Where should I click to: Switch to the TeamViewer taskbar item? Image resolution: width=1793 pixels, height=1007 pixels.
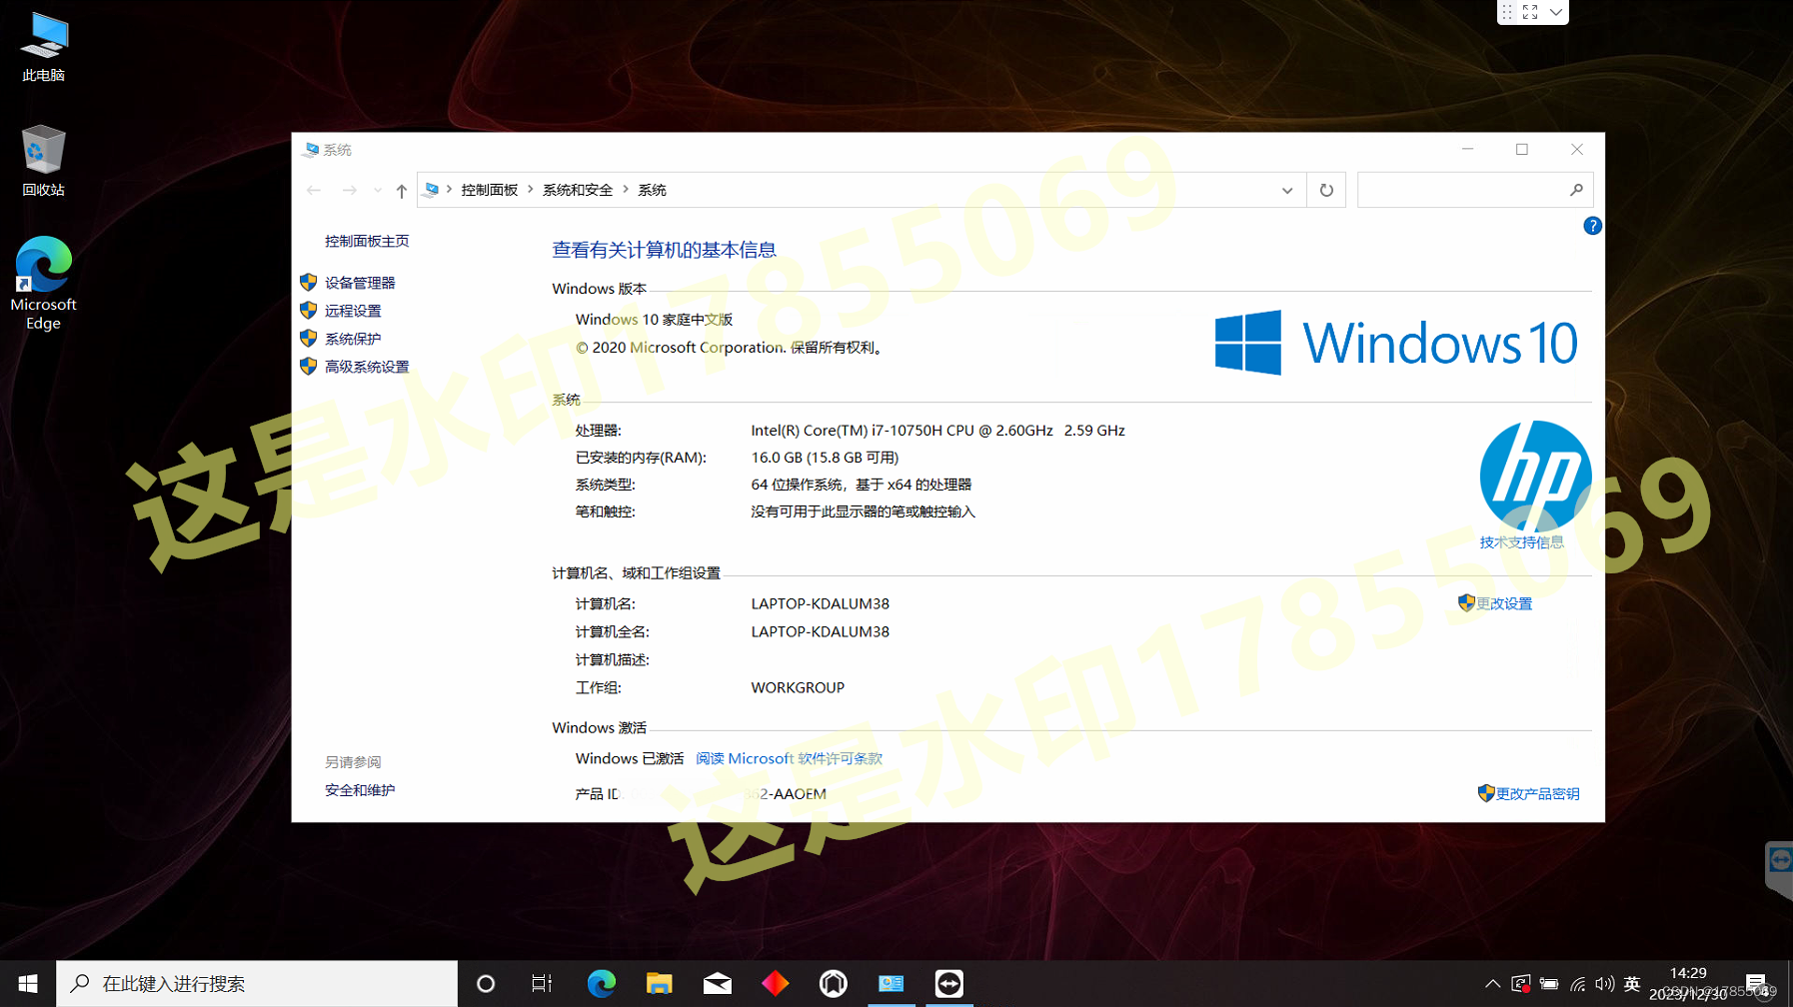[x=949, y=984]
